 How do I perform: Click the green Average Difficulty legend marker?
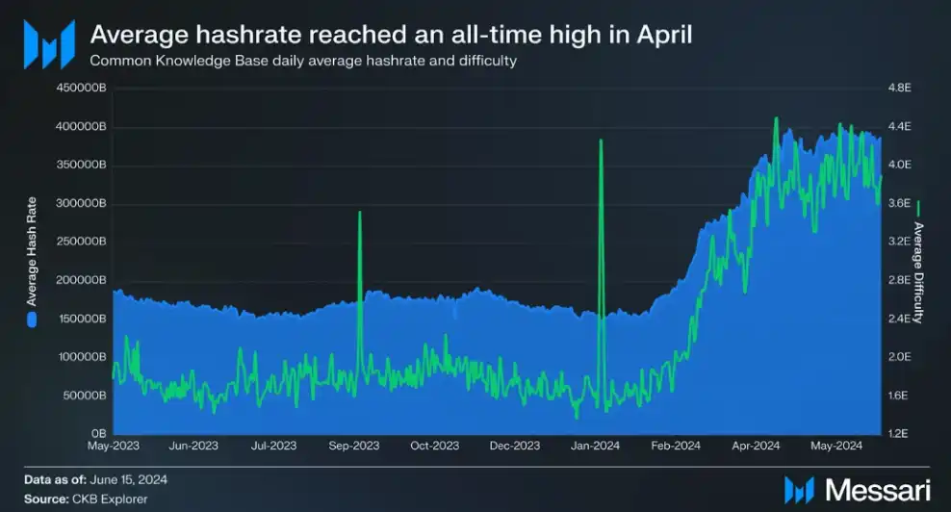[x=917, y=208]
